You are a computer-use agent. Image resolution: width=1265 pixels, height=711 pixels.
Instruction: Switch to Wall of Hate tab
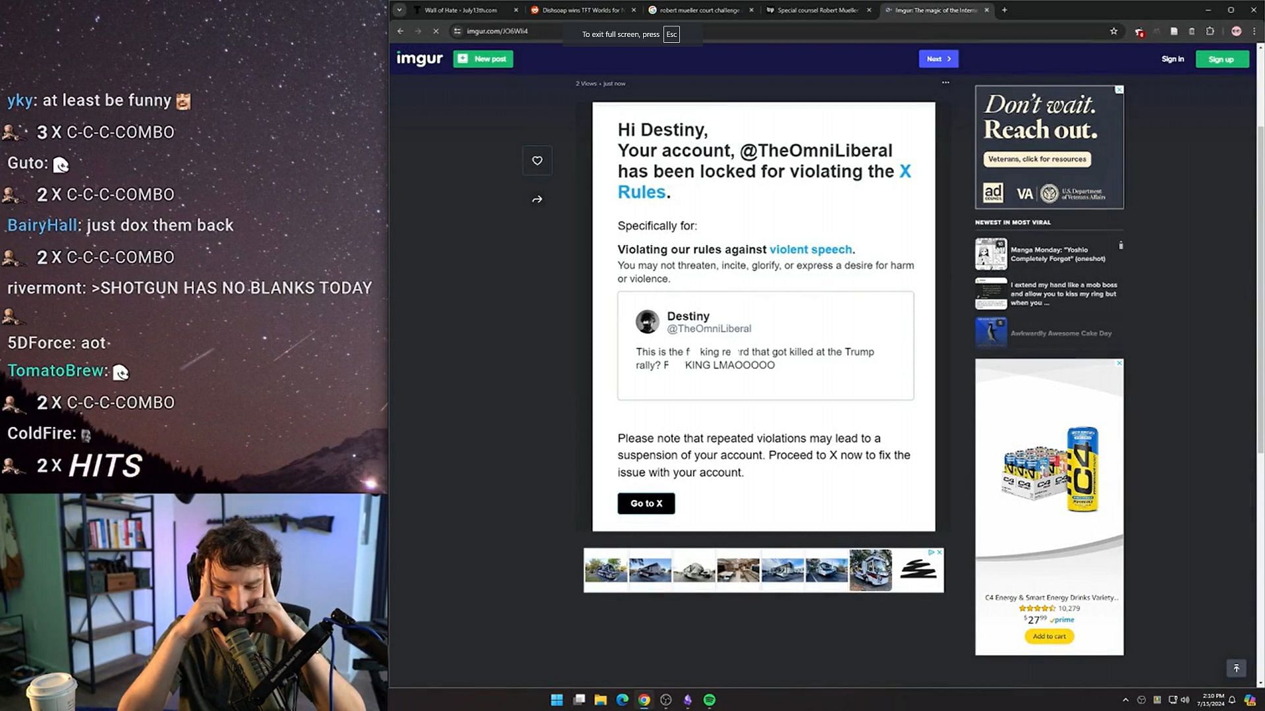461,10
